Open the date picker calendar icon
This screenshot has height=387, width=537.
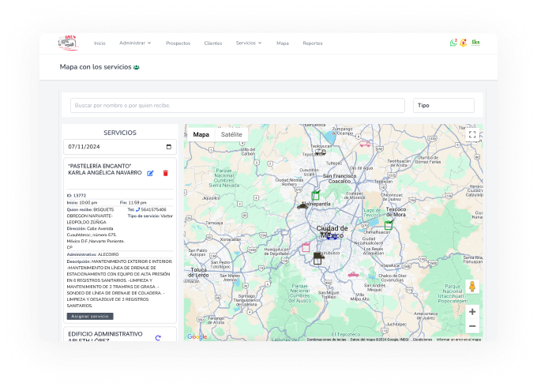[x=168, y=146]
